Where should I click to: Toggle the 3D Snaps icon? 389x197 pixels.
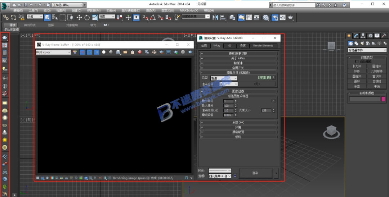click(145, 17)
